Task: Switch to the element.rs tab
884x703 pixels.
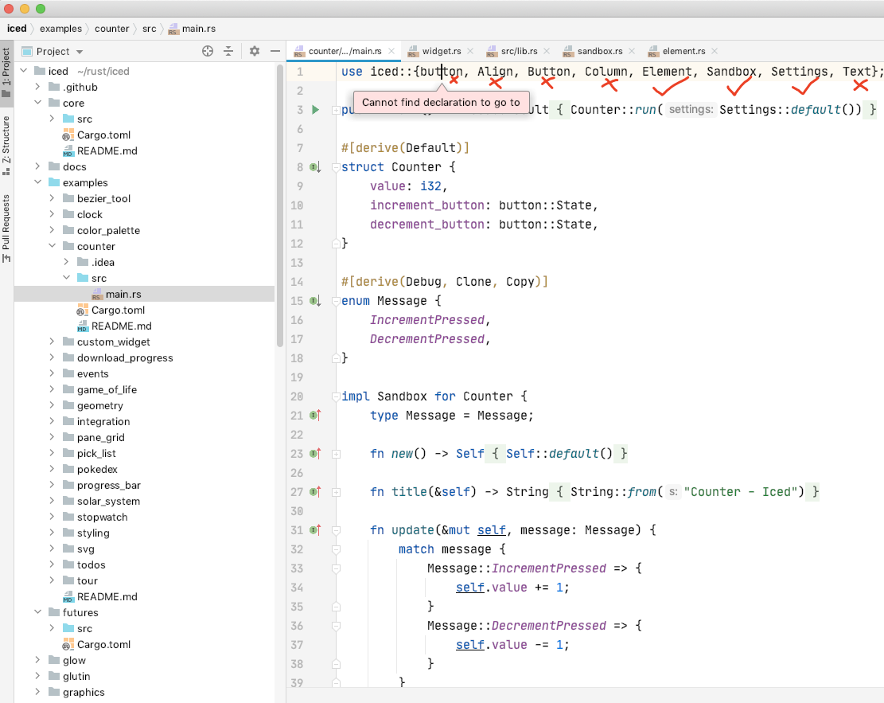Action: pos(683,51)
